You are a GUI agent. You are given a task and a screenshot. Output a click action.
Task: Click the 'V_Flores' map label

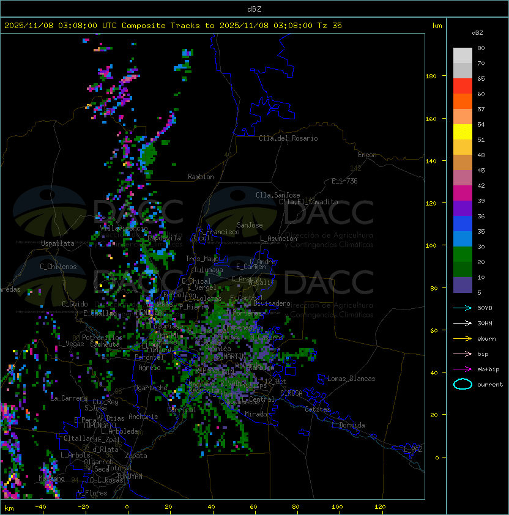click(x=92, y=493)
